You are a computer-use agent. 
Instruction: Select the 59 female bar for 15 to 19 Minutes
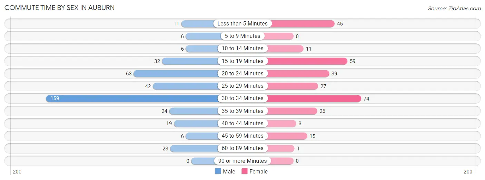click(307, 61)
